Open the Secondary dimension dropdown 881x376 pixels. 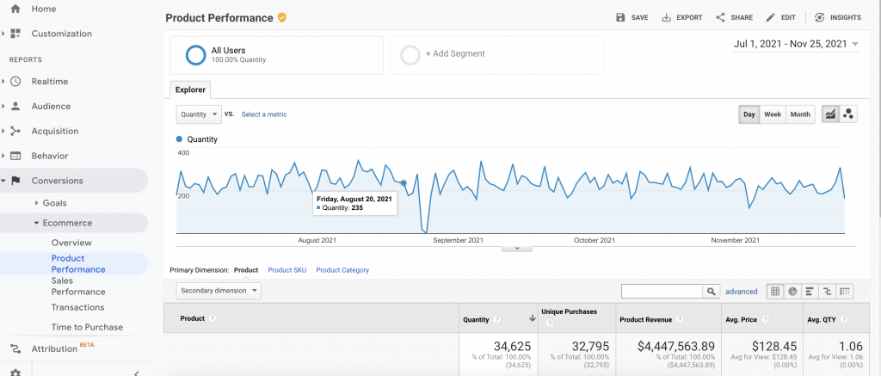(x=219, y=291)
